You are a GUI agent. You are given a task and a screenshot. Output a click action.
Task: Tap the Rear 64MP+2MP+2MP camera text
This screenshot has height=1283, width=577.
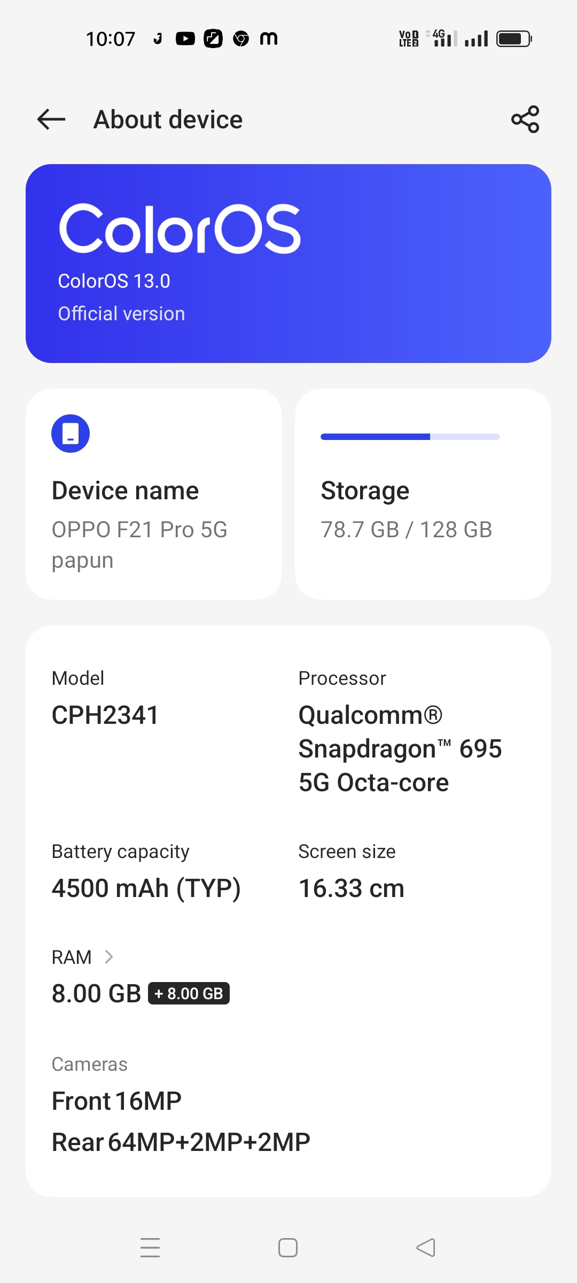coord(181,1142)
